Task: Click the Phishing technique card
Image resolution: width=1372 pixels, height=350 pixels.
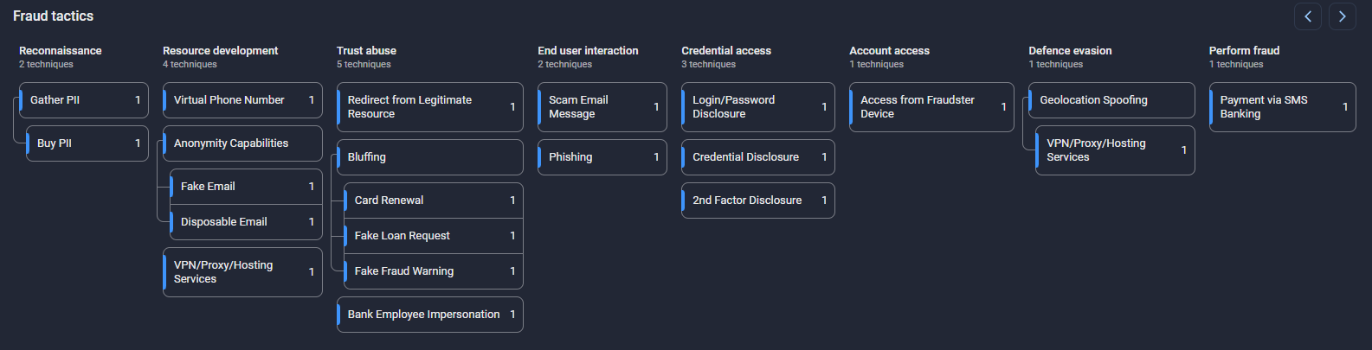Action: (602, 157)
